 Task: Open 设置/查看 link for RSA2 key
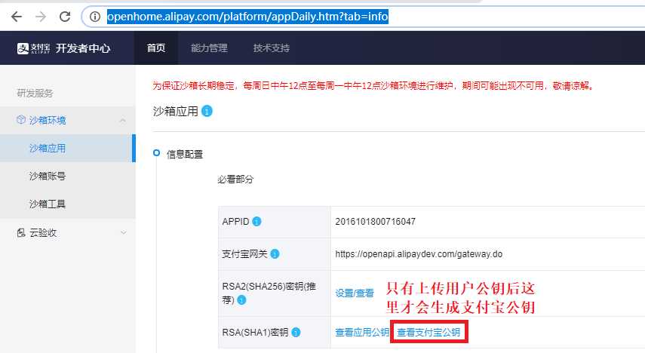point(355,293)
